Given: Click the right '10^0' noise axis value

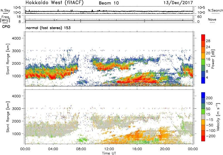Looking at the screenshot, I should (201, 13).
